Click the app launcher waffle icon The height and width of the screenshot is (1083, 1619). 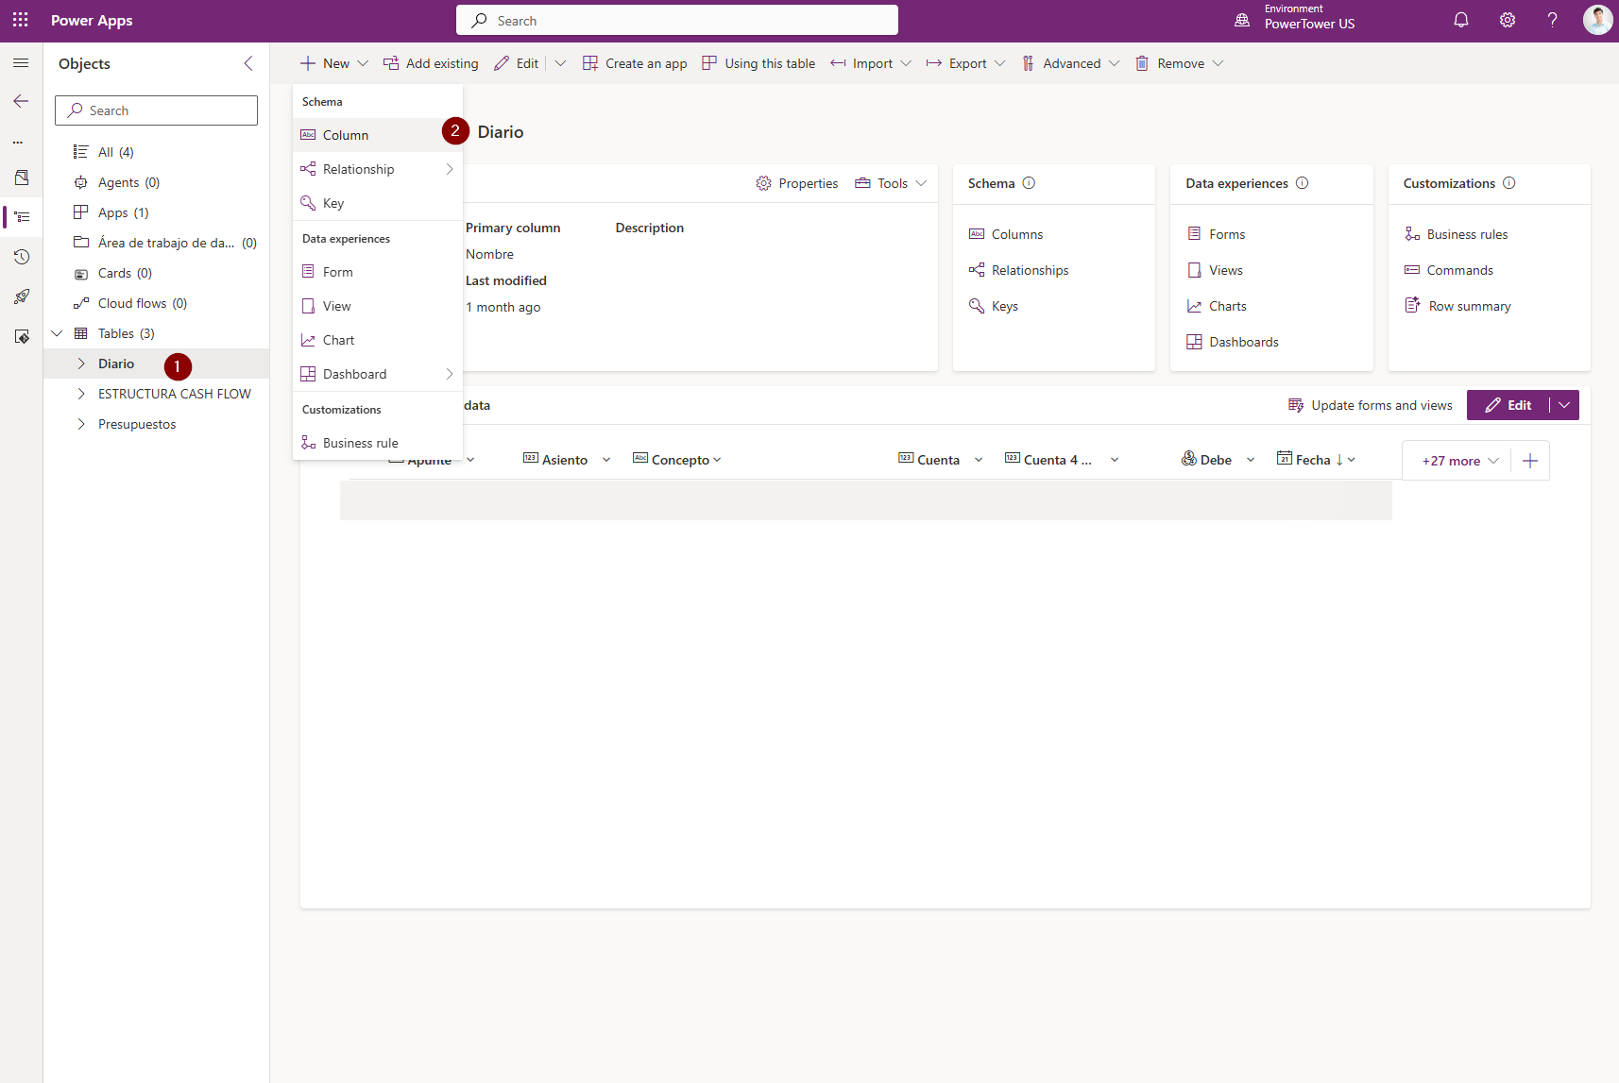[x=21, y=20]
